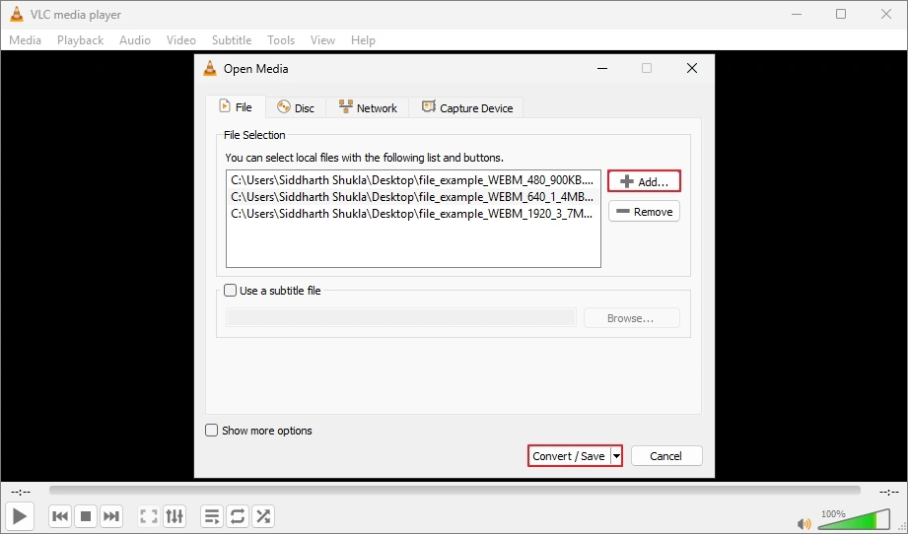908x534 pixels.
Task: Minimize the VLC media player window
Action: coord(797,14)
